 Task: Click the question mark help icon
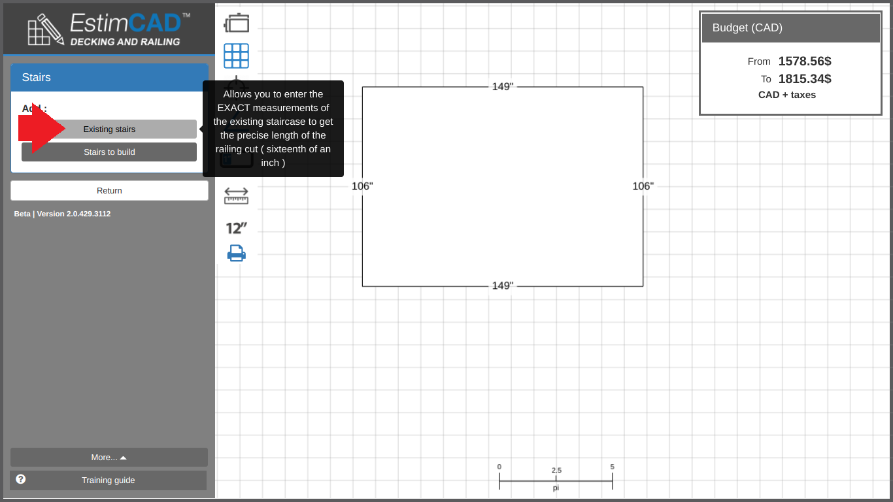point(21,479)
